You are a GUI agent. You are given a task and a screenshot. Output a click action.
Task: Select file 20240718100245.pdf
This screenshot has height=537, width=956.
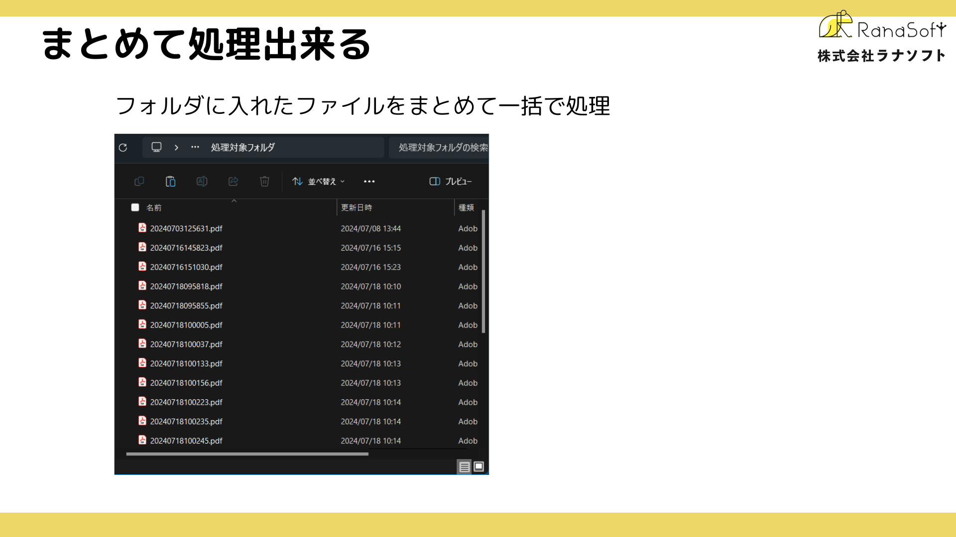click(186, 441)
